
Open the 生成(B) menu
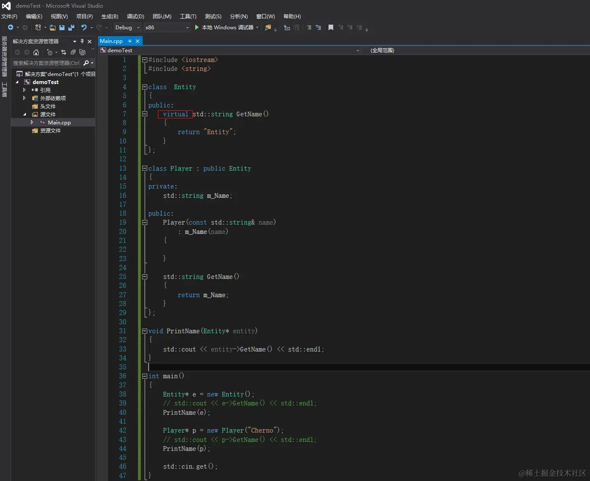(x=110, y=17)
